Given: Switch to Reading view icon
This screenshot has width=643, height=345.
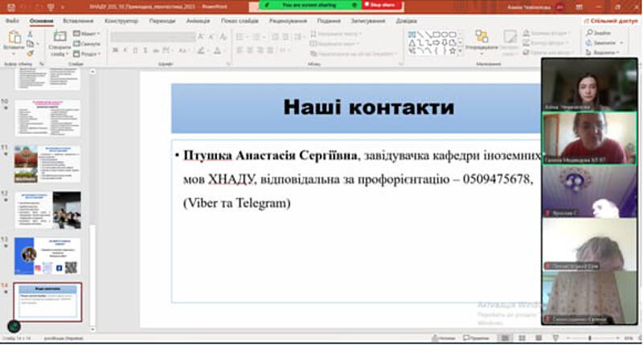Looking at the screenshot, I should pyautogui.click(x=539, y=338).
